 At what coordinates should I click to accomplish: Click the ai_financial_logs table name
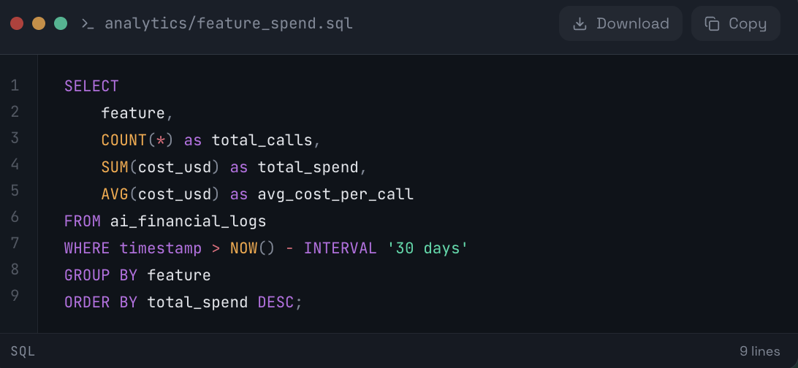pos(188,221)
